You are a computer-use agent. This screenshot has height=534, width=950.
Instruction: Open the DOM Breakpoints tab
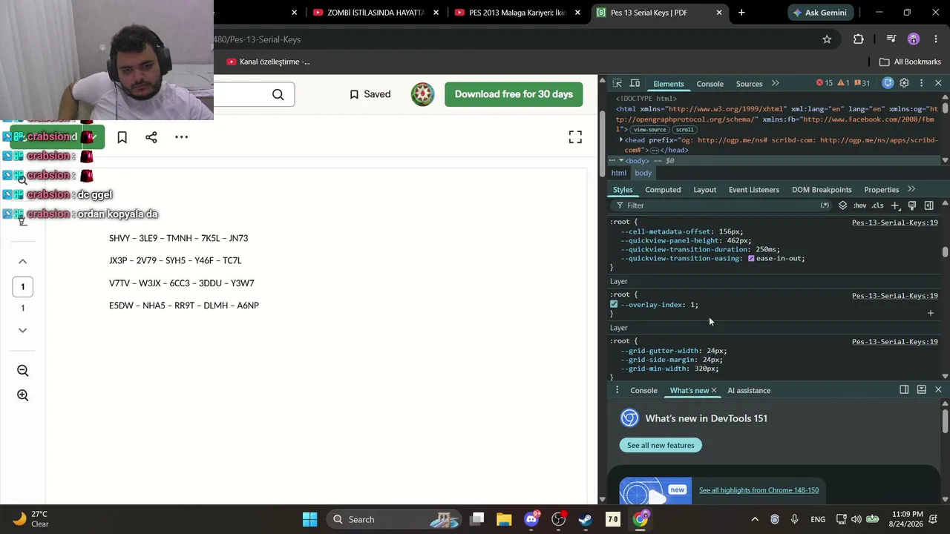point(822,190)
